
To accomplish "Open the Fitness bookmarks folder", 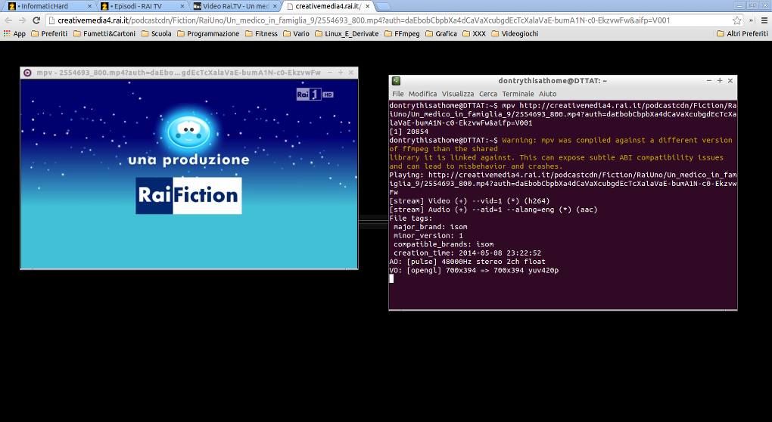I will coord(261,33).
